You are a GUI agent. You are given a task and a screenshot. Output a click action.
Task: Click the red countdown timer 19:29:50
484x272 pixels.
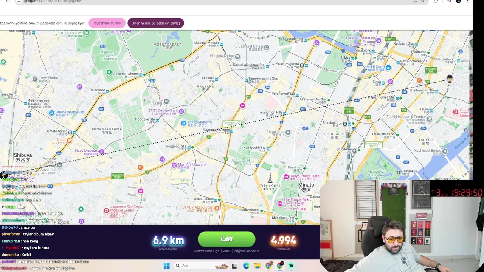pos(467,193)
